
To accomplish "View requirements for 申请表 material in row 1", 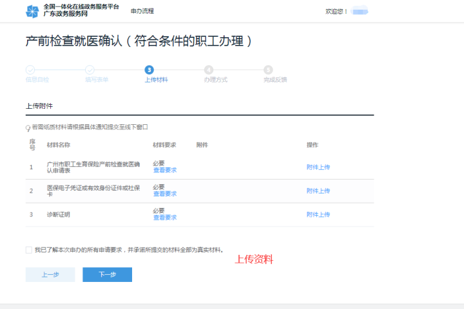I will [x=164, y=170].
